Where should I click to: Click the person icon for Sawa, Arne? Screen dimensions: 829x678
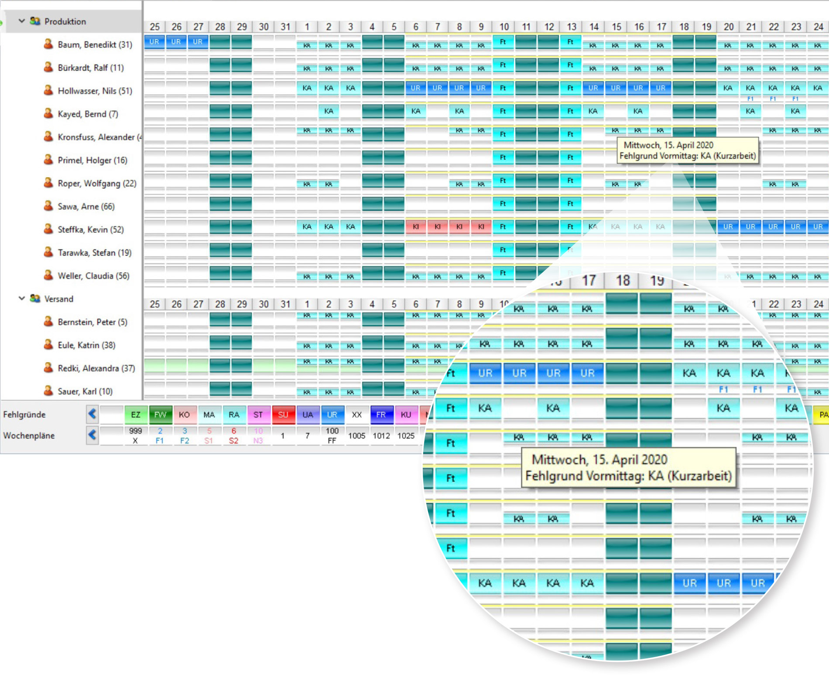[48, 206]
